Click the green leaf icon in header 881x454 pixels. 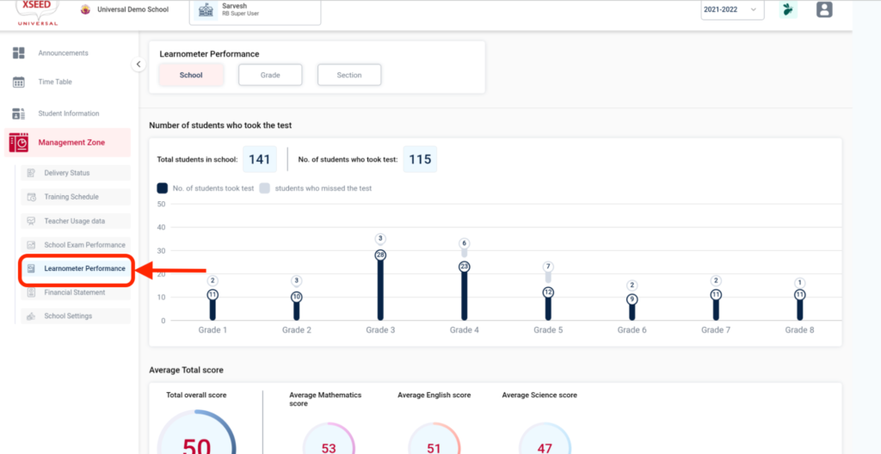point(788,9)
